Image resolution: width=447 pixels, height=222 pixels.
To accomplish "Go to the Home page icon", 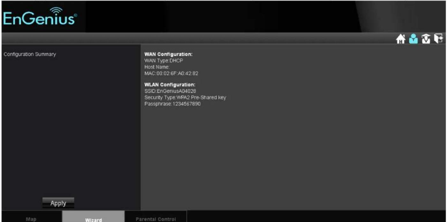I will tap(400, 39).
